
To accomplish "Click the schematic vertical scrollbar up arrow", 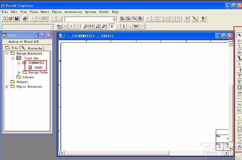I will pos(231,44).
